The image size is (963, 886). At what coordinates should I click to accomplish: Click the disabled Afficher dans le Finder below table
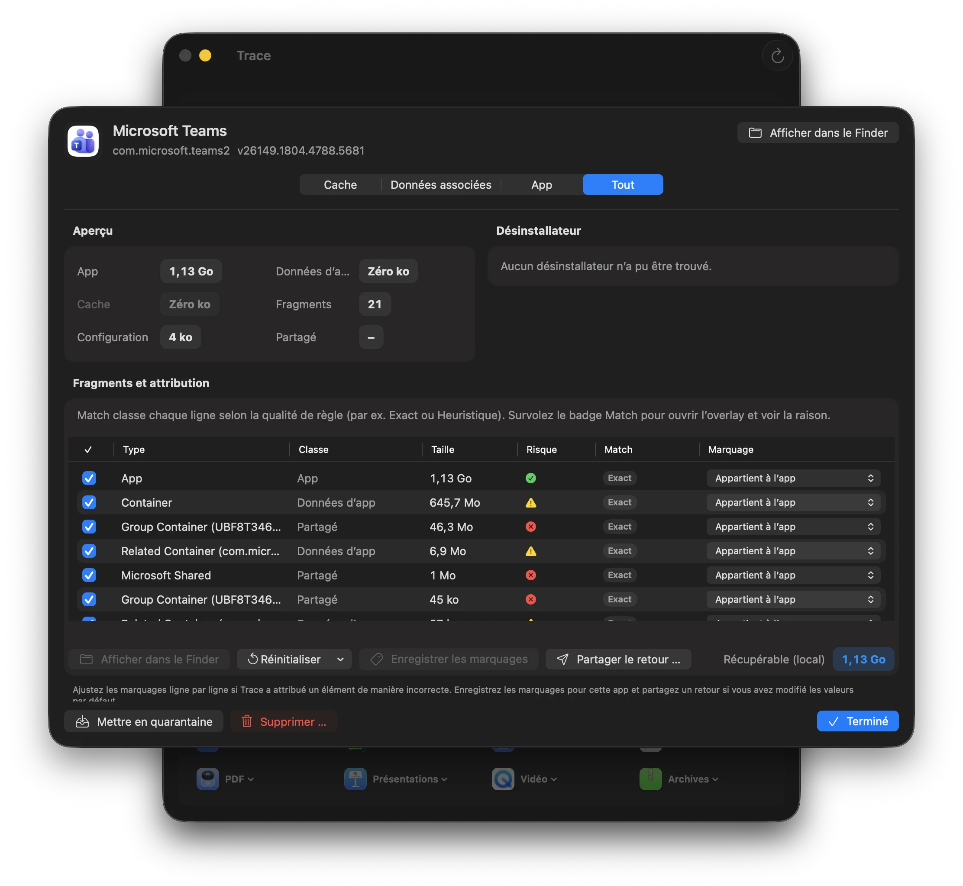[x=149, y=659]
